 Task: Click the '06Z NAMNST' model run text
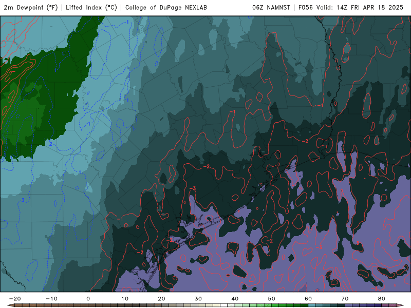coord(271,8)
